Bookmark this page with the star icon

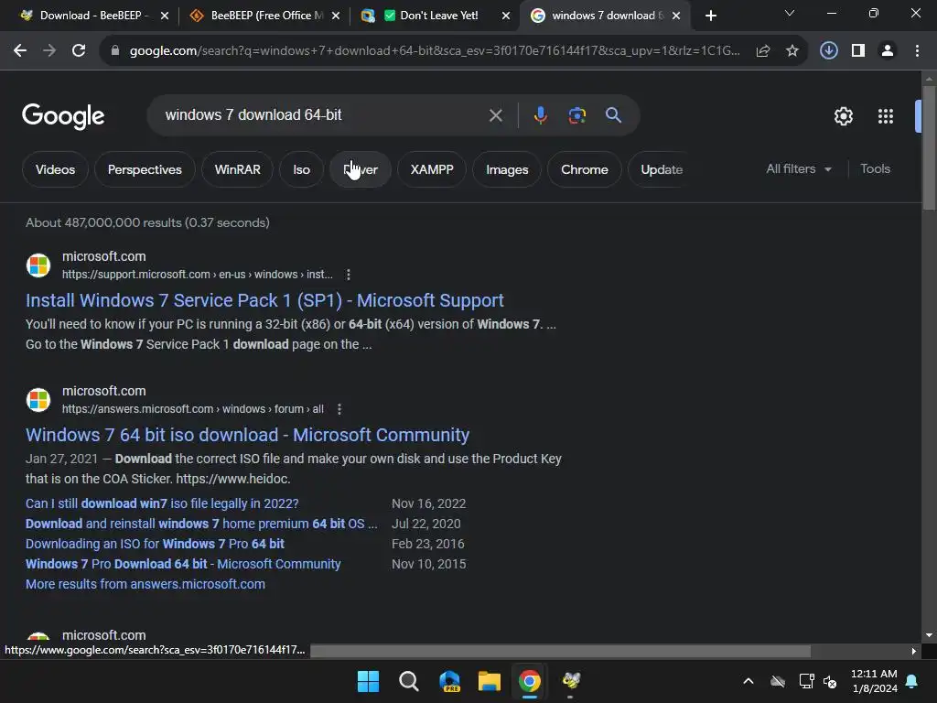pos(792,51)
